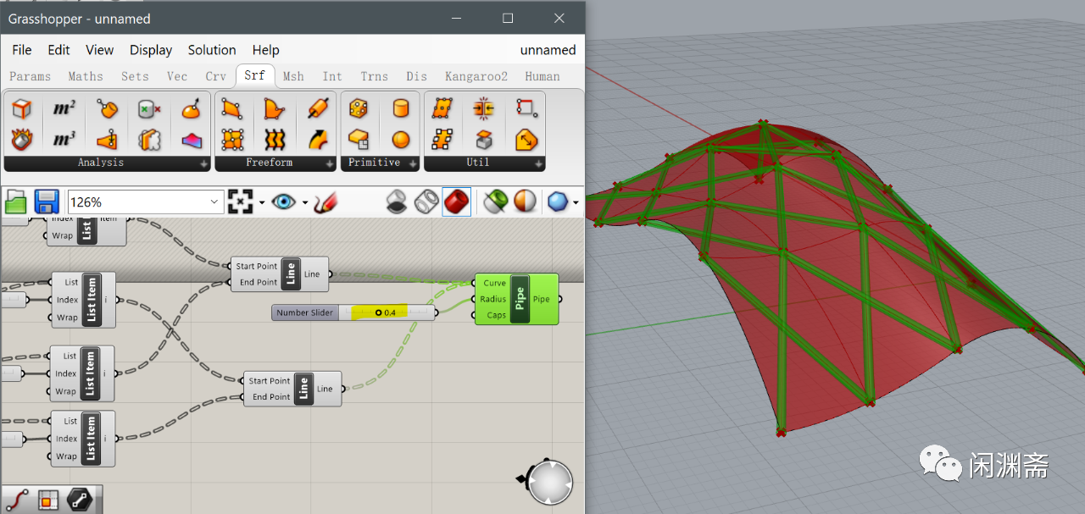
Task: Open the 126% zoom level dropdown
Action: (146, 202)
